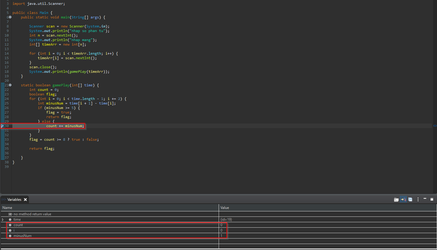Click the Variables view icon beside the tab label
This screenshot has height=250, width=437.
pos(4,199)
